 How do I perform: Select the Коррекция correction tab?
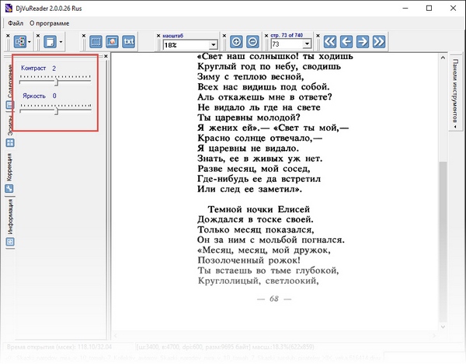tap(9, 173)
